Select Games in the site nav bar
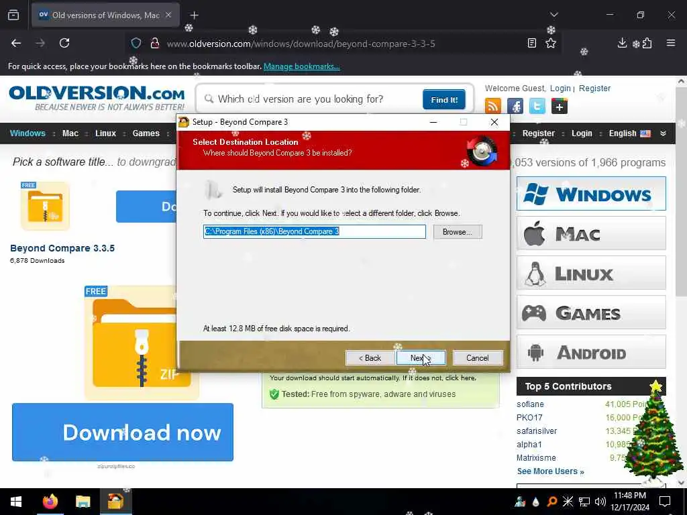 click(x=146, y=133)
